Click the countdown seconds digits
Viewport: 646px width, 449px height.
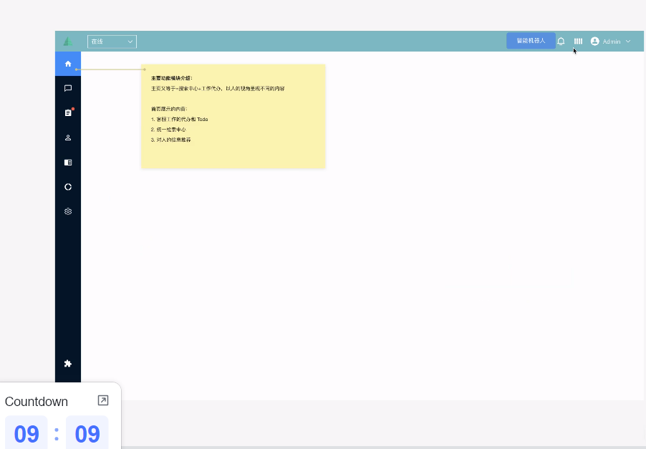click(87, 434)
